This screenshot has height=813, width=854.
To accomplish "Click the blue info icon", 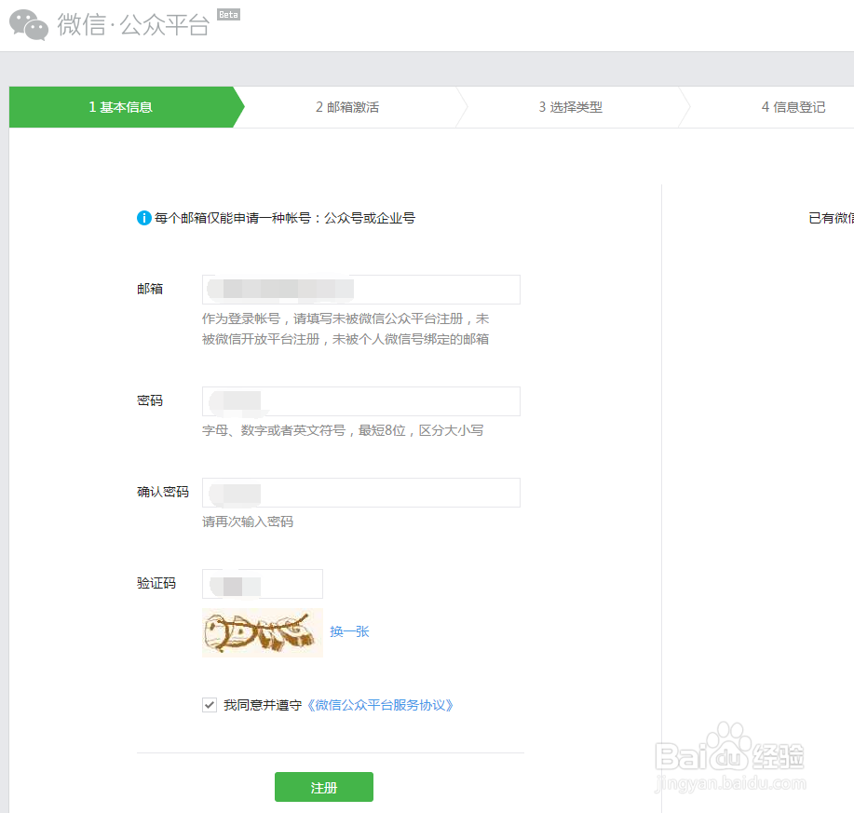I will (143, 218).
